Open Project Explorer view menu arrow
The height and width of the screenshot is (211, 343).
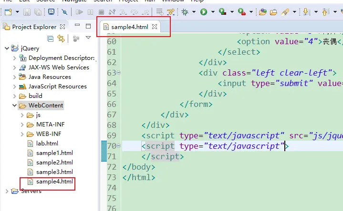[88, 38]
